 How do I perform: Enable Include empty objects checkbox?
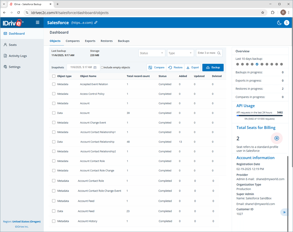102,67
